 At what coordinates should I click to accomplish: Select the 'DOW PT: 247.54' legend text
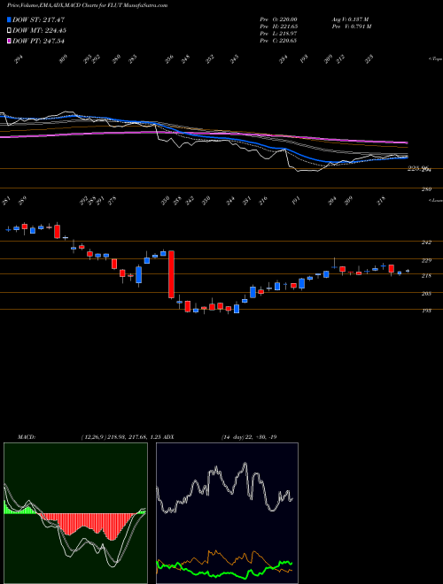click(38, 41)
